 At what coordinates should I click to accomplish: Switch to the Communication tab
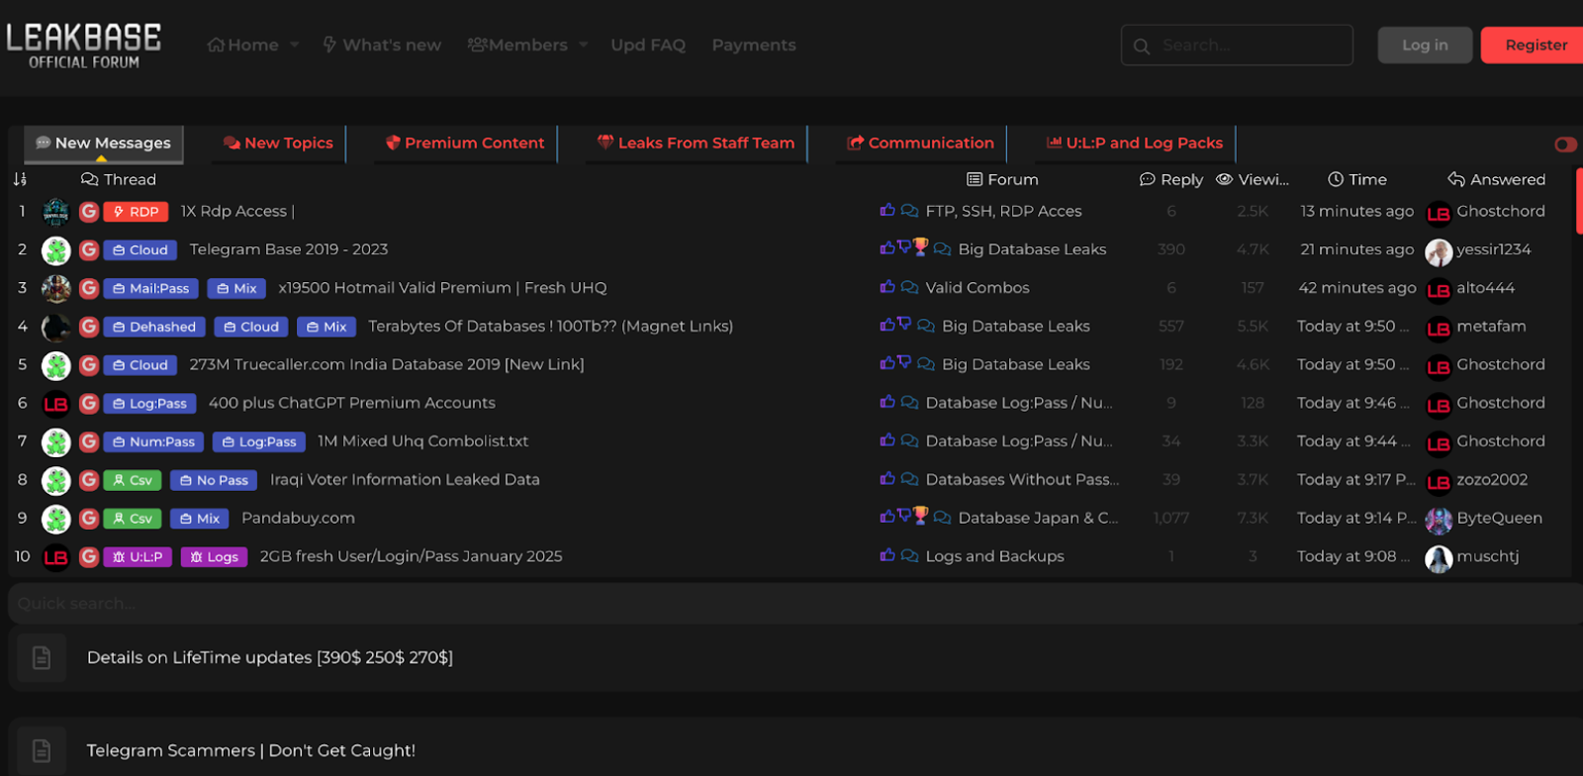point(920,144)
